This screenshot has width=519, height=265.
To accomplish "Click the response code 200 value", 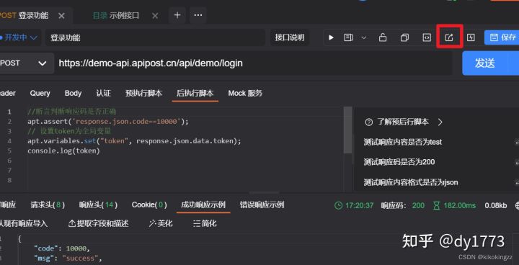I will 418,205.
